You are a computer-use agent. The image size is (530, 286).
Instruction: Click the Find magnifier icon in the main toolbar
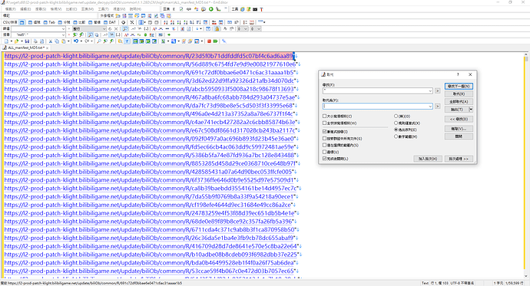click(x=98, y=41)
